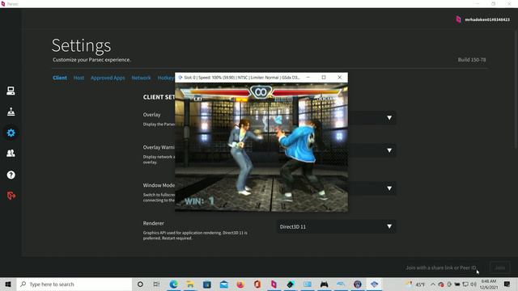Viewport: 518px width, 291px height.
Task: Click the Parsec account avatar icon
Action: point(458,19)
